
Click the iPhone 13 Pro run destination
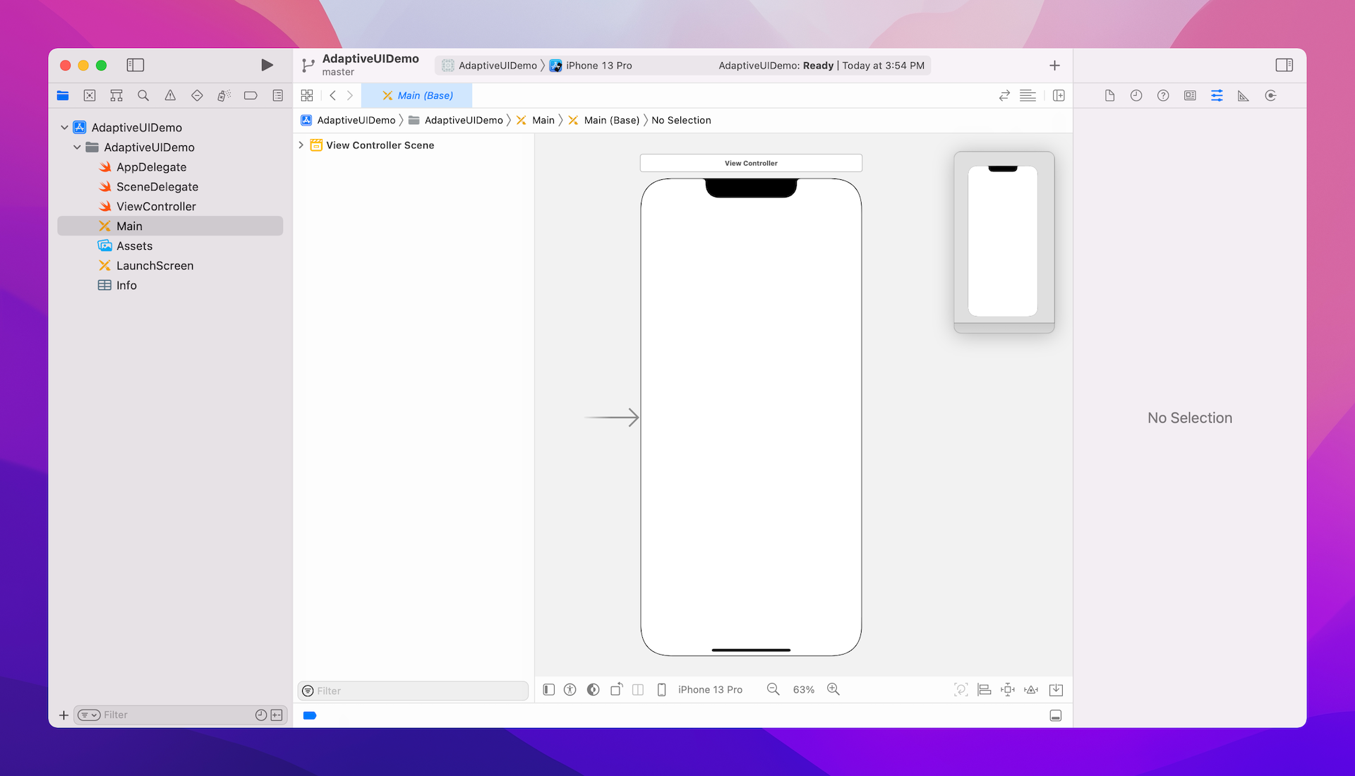(x=598, y=66)
